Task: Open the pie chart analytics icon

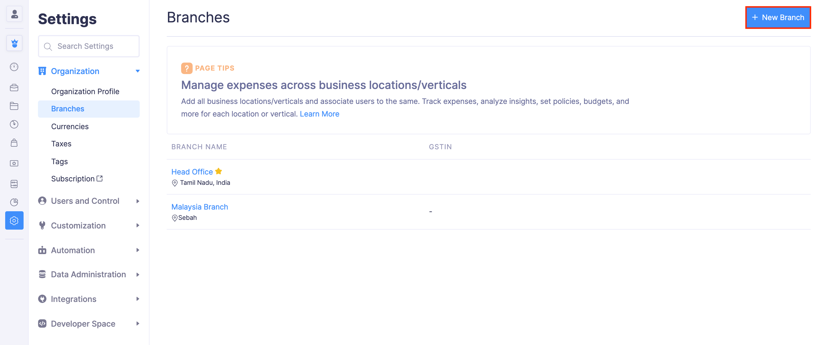Action: pos(14,202)
